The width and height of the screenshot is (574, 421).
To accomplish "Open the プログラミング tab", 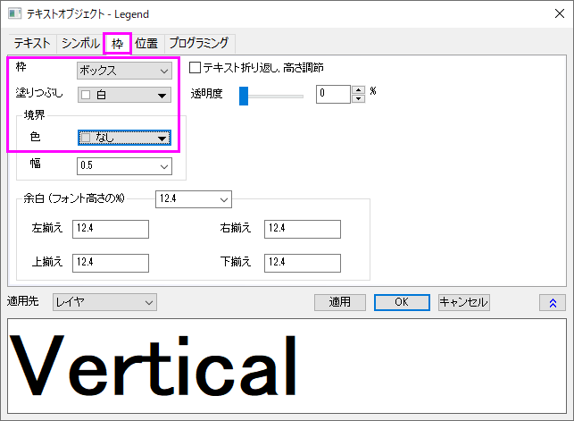I will click(x=199, y=44).
